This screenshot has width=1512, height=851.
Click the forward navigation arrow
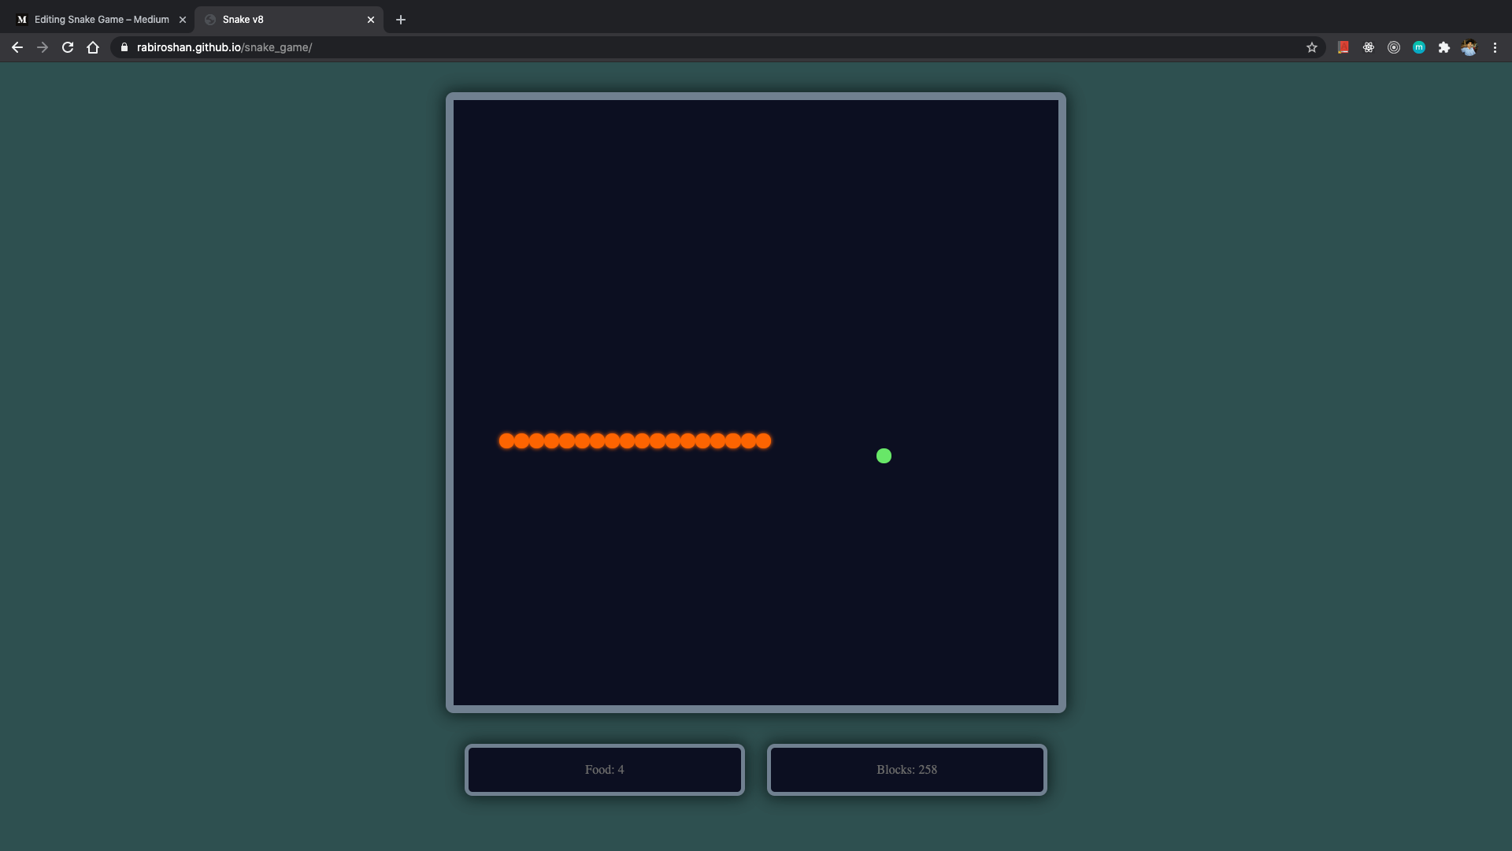pos(42,47)
